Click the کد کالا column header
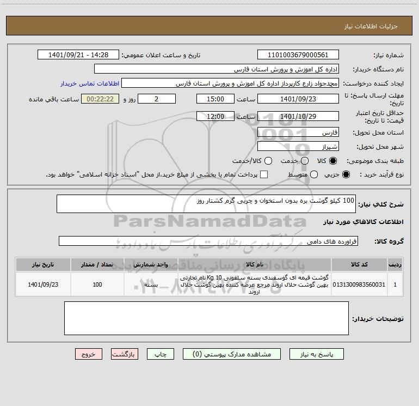 (359, 265)
